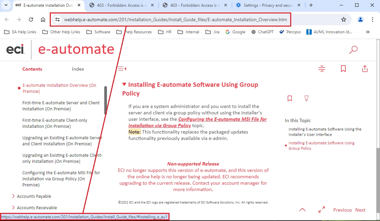Image resolution: width=380 pixels, height=221 pixels.
Task: Click the share/export page icon
Action: (x=365, y=69)
